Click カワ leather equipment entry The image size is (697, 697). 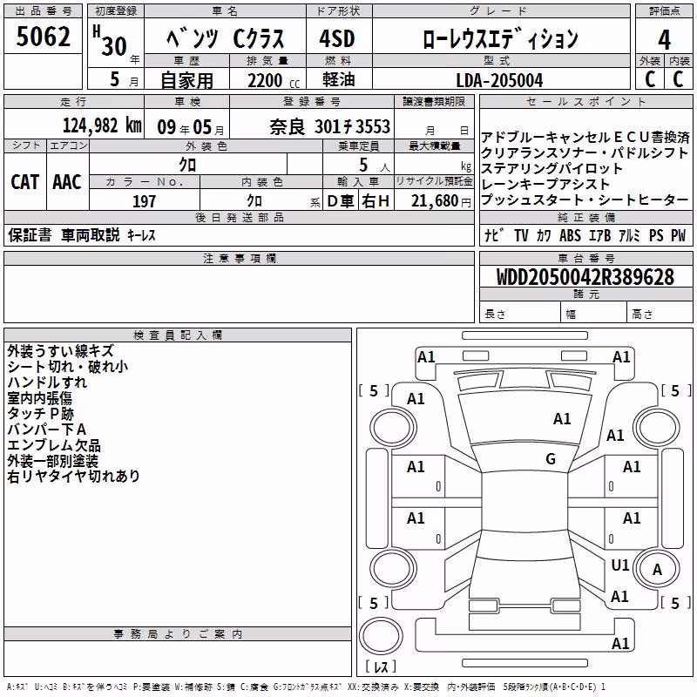[544, 235]
